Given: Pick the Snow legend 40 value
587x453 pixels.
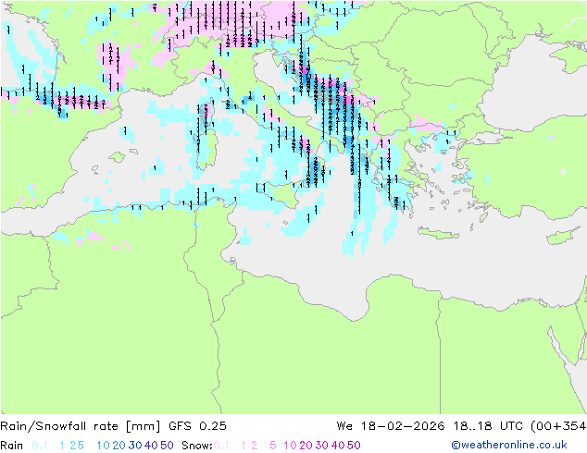Looking at the screenshot, I should pyautogui.click(x=338, y=446).
